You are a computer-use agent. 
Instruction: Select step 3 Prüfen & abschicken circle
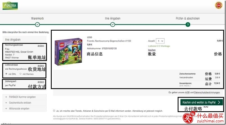(188, 24)
